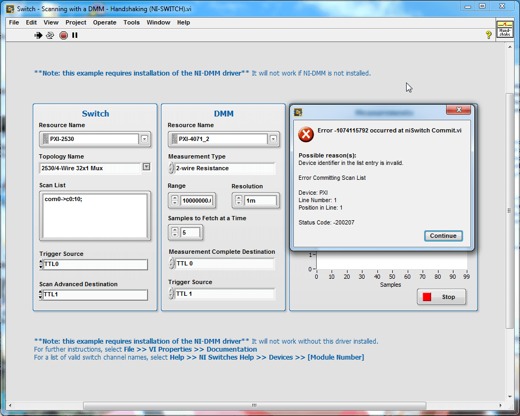Open the Edit menu
The width and height of the screenshot is (520, 416).
31,22
